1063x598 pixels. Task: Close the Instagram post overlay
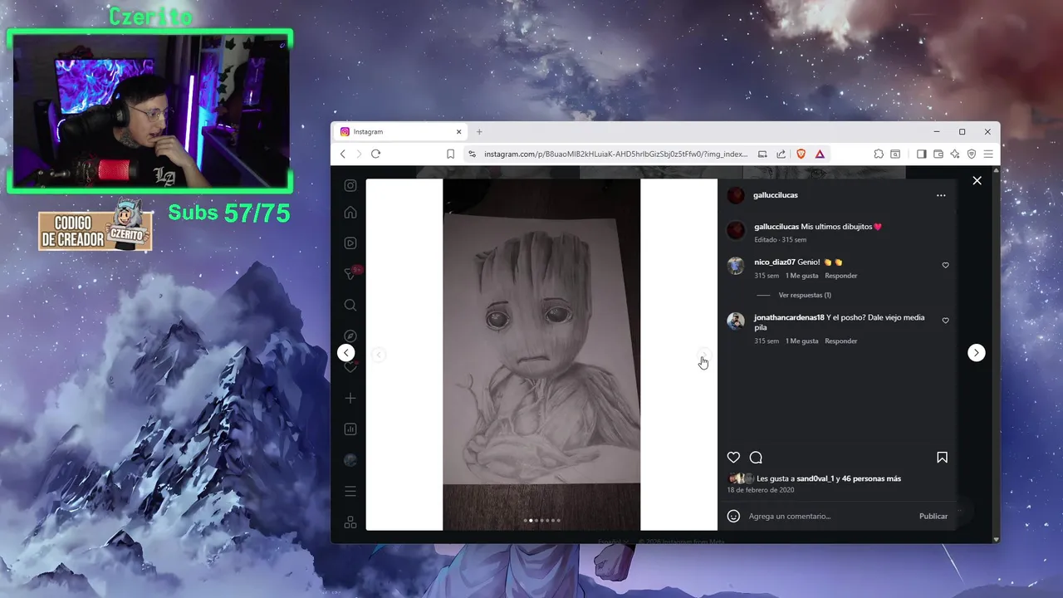pos(977,180)
